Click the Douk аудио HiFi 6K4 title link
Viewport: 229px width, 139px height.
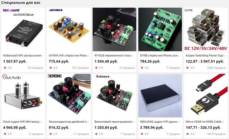[x=22, y=122]
